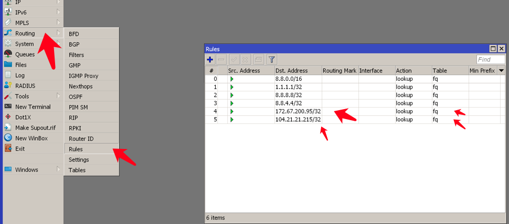Click green flag icon of rule 0
509x224 pixels.
pyautogui.click(x=232, y=79)
